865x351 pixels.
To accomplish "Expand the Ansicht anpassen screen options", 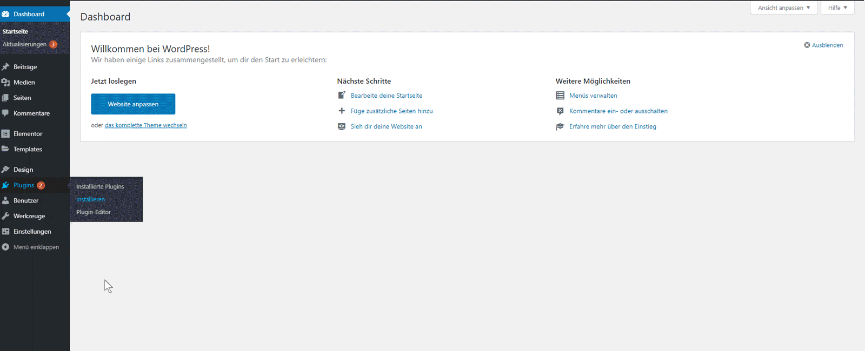I will 784,8.
